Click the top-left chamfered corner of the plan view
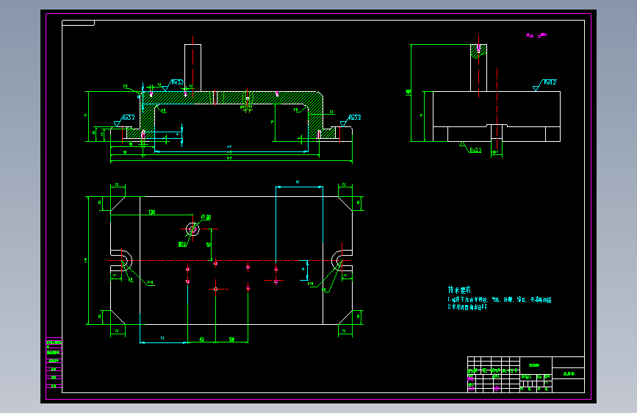 tap(118, 204)
